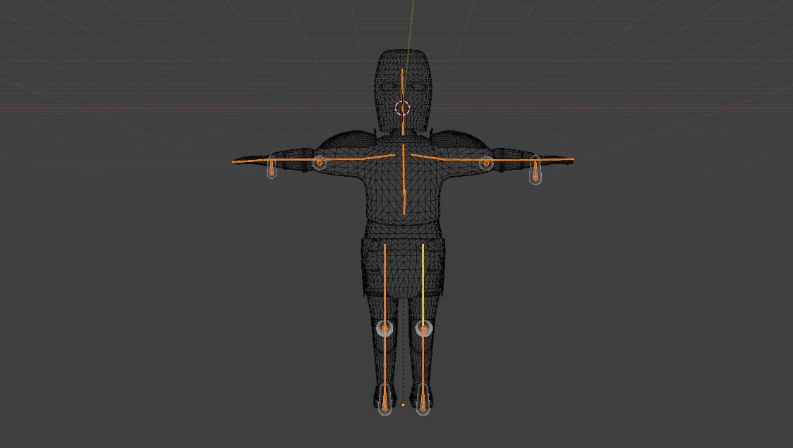Select the foot control bone below the all-orange leg
The height and width of the screenshot is (448, 793).
[385, 399]
